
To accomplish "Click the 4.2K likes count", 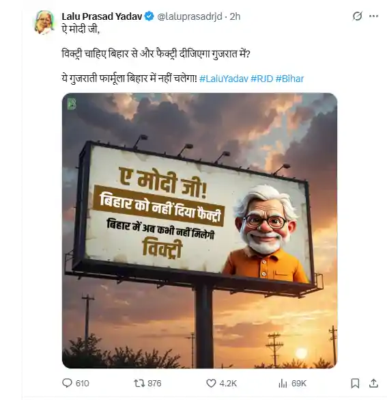I will [x=228, y=383].
